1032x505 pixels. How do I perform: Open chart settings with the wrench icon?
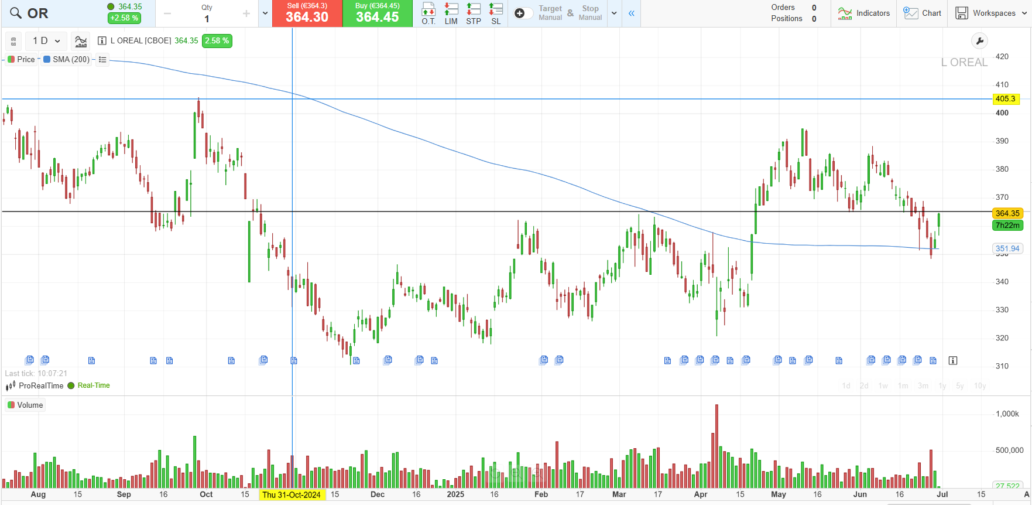tap(979, 41)
